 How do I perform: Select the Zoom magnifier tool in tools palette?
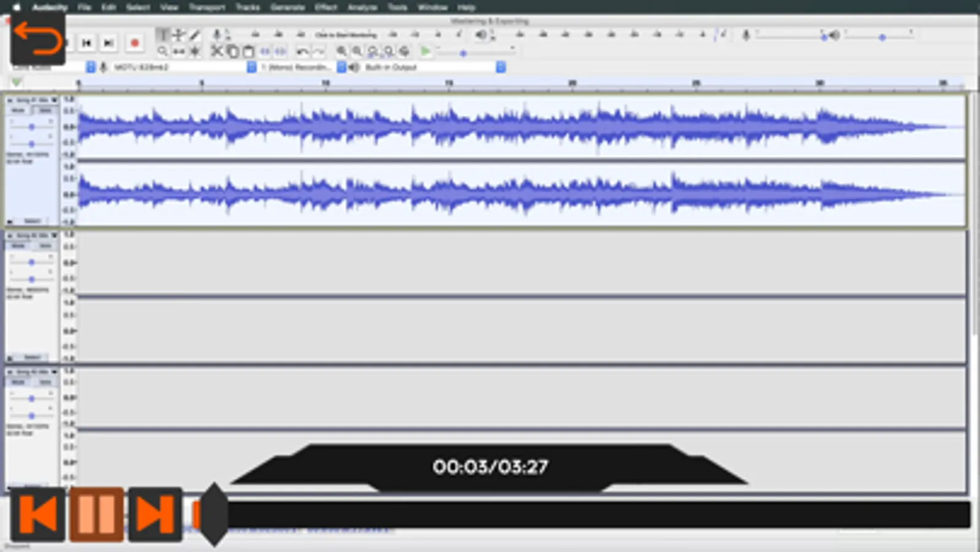[163, 52]
